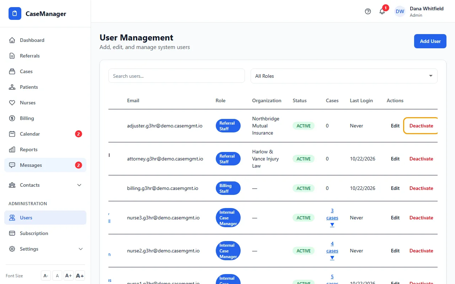Click the Northbridge Mutual Insurance organization cell

click(266, 126)
